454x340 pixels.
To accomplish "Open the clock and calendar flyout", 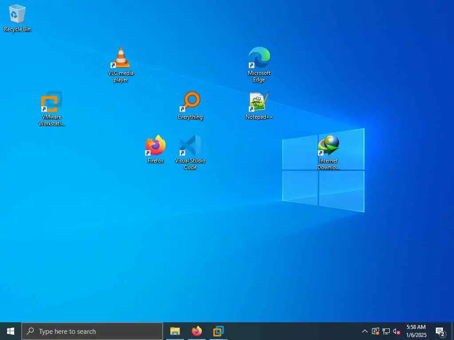I will point(416,331).
